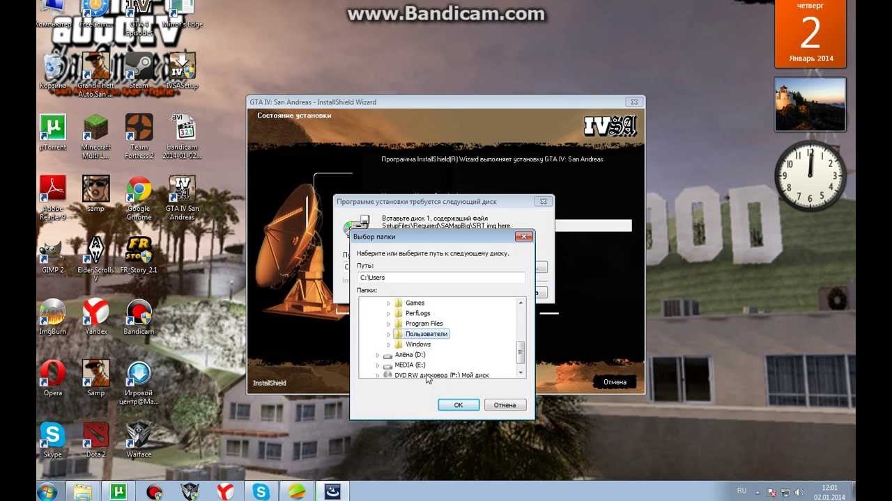The image size is (892, 501).
Task: Click the taskbar clock showing 12:01
Action: pyautogui.click(x=829, y=491)
